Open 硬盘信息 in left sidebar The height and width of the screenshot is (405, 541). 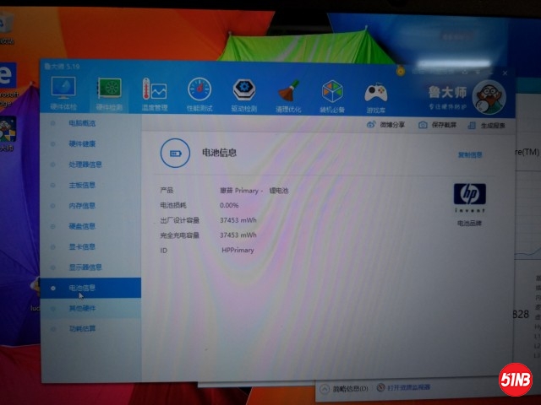pos(82,226)
